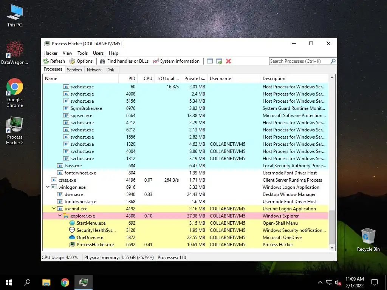
Task: Sort by the Name column header
Action: [80, 79]
